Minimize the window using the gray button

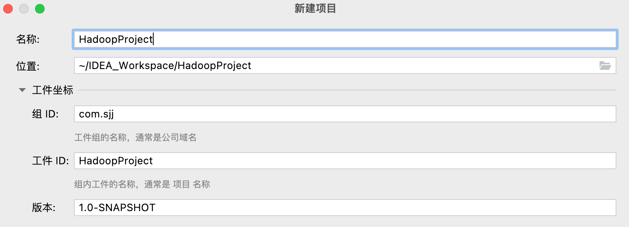click(24, 9)
